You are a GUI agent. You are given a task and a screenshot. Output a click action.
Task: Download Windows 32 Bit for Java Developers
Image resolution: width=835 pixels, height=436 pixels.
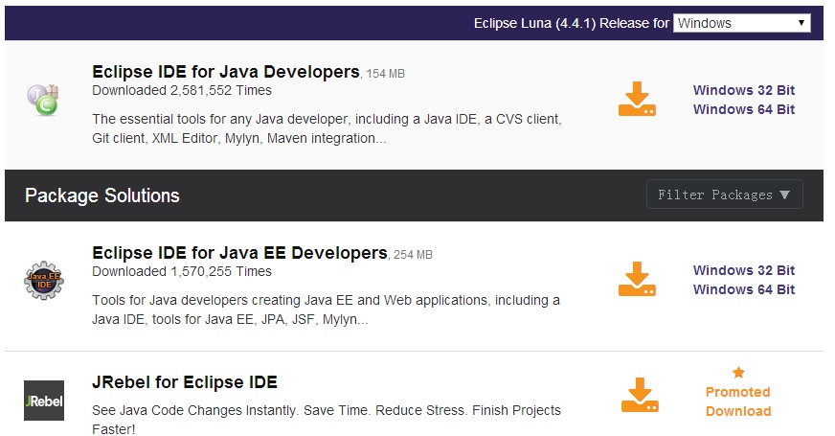(x=743, y=90)
